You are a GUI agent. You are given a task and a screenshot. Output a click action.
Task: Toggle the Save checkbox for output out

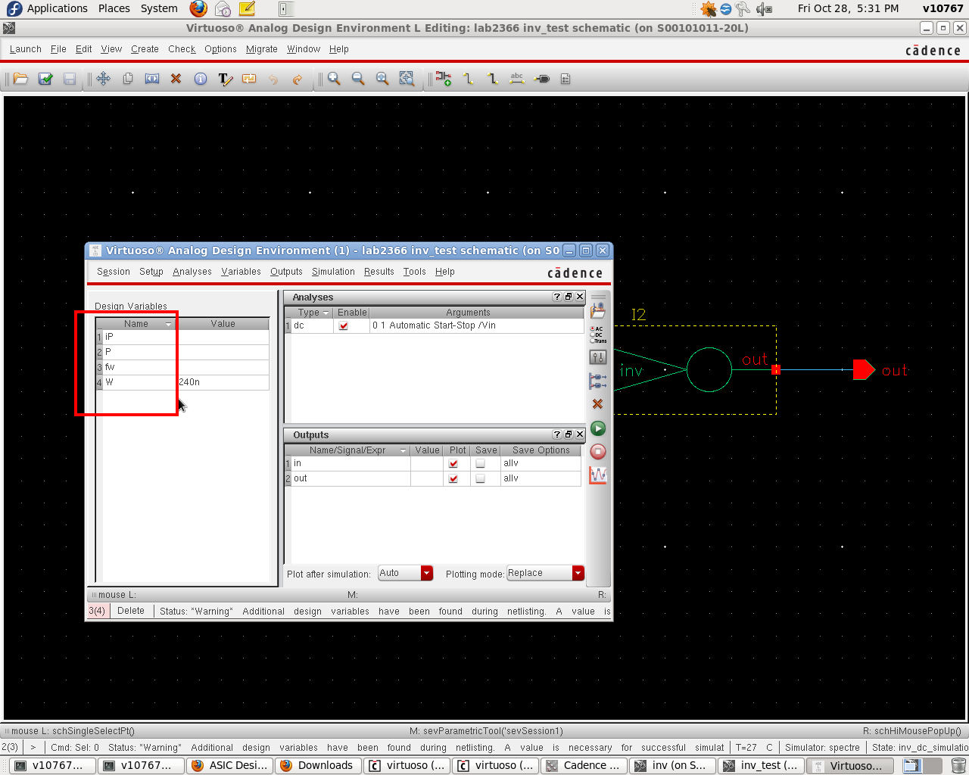pos(480,478)
